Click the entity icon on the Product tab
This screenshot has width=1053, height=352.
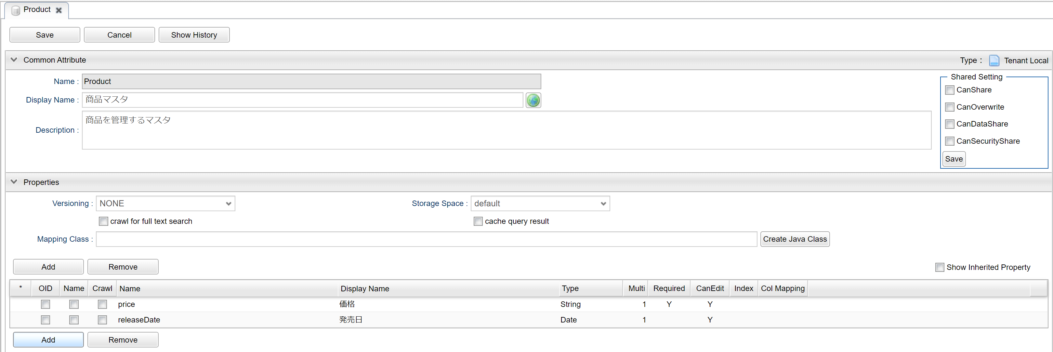coord(15,10)
